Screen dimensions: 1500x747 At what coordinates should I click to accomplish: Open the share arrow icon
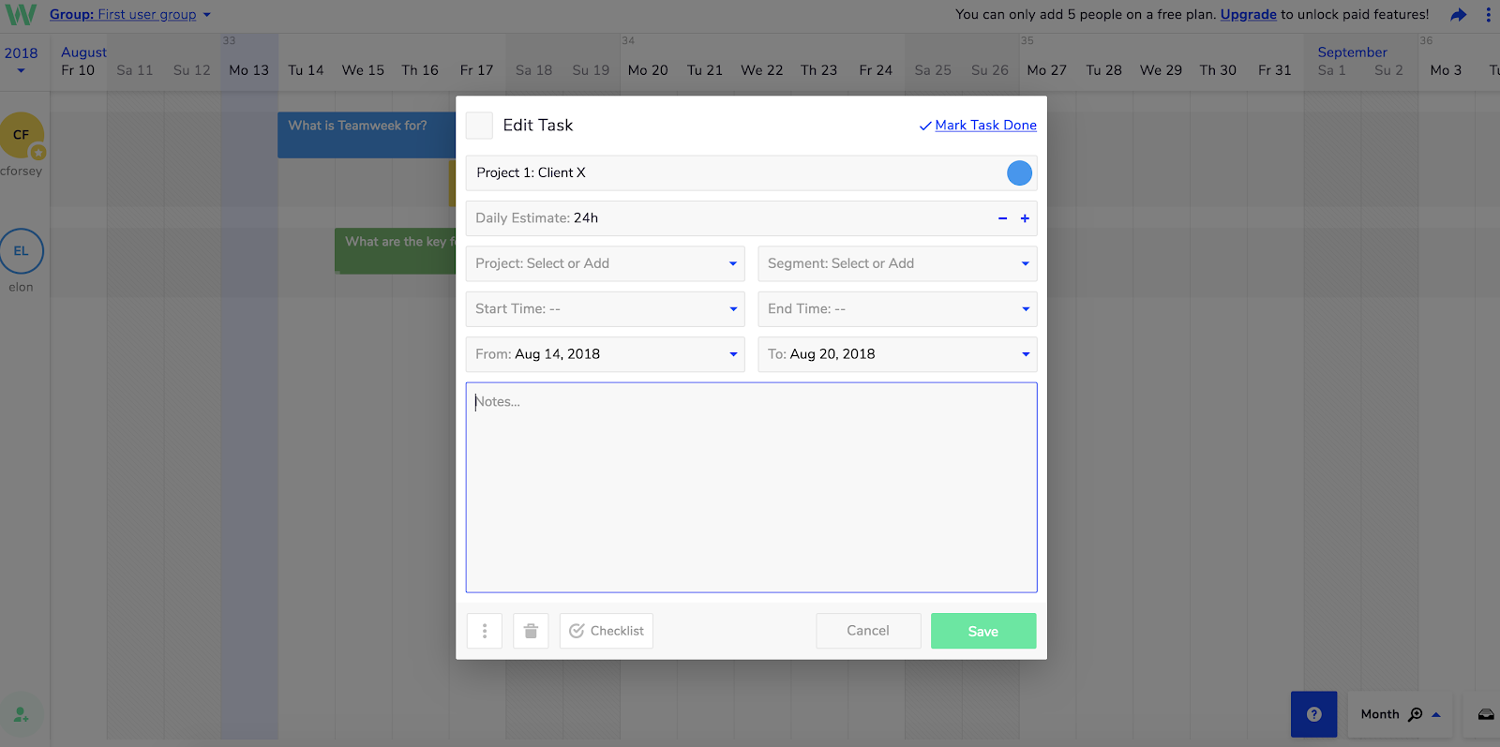coord(1458,15)
